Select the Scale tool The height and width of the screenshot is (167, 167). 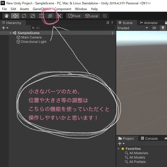point(32,16)
